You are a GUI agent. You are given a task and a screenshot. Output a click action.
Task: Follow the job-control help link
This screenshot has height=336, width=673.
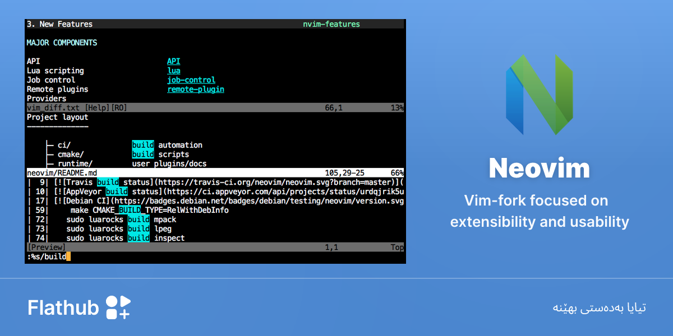(191, 80)
